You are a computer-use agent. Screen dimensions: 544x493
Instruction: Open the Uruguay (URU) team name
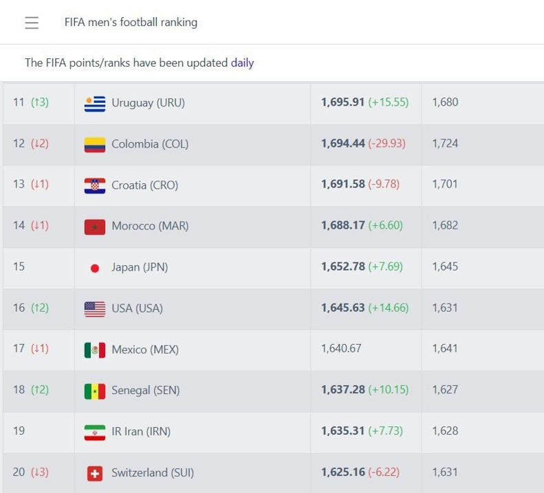148,103
